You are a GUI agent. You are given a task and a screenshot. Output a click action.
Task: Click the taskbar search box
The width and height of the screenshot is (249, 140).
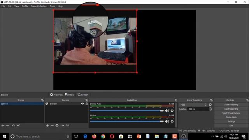[x=40, y=136]
